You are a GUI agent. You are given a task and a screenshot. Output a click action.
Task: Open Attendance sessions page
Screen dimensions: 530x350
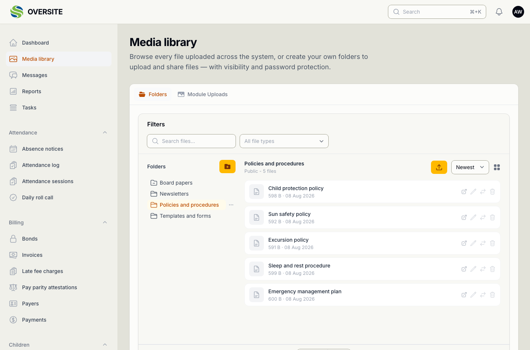[x=59, y=181]
